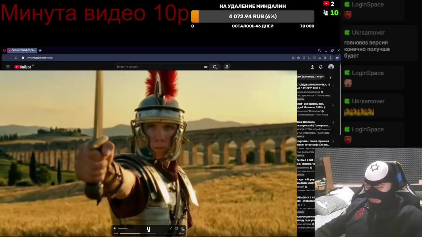Screen dimensions: 422x237
Task: Click the 01:00 elapsed time label
Action: click(116, 233)
